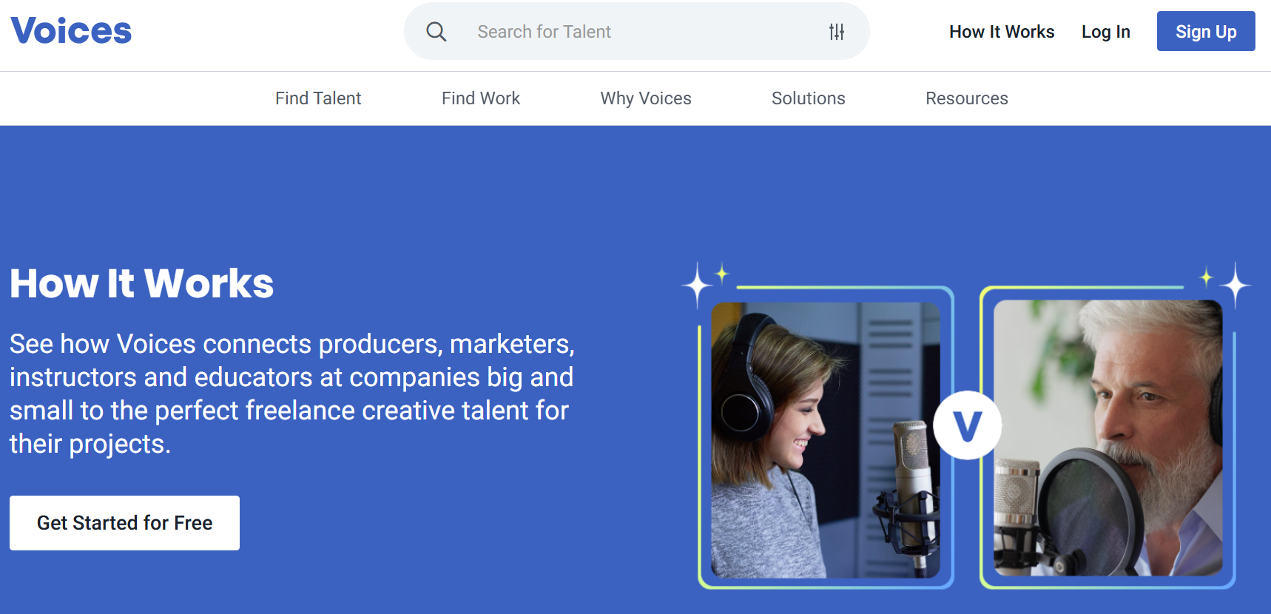Open the Find Talent menu

click(x=318, y=98)
